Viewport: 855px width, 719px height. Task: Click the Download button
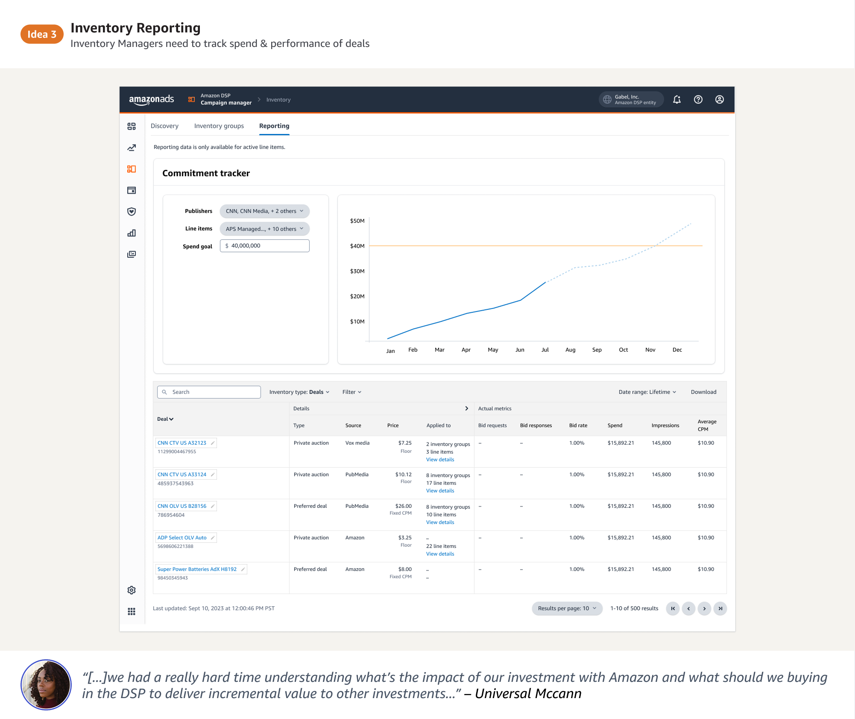703,392
